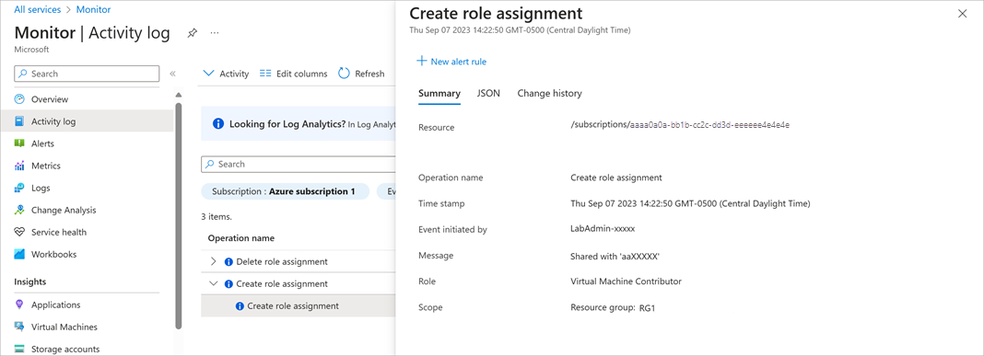Click the LabAdmin-xxxxx initiator value
The image size is (984, 356).
(603, 229)
